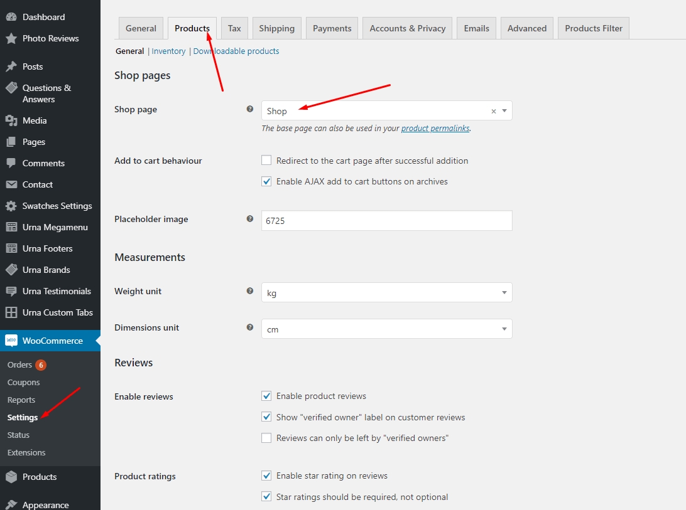Toggle Reviews only by verified owners checkbox
686x510 pixels.
pyautogui.click(x=266, y=438)
